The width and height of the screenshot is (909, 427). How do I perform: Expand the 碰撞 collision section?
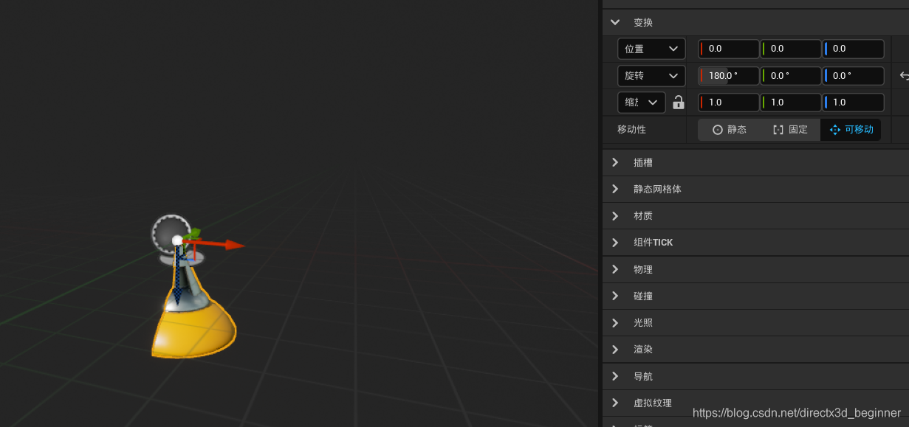point(615,296)
